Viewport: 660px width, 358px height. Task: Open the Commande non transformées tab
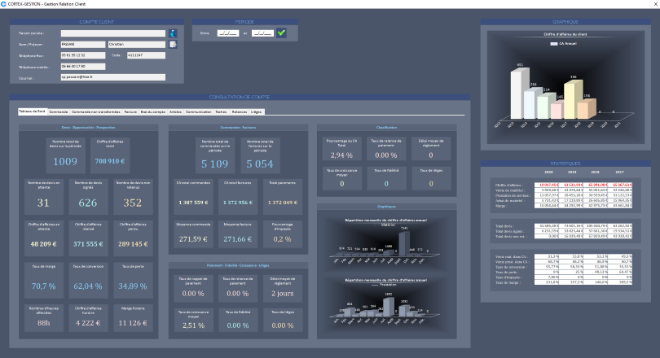96,111
